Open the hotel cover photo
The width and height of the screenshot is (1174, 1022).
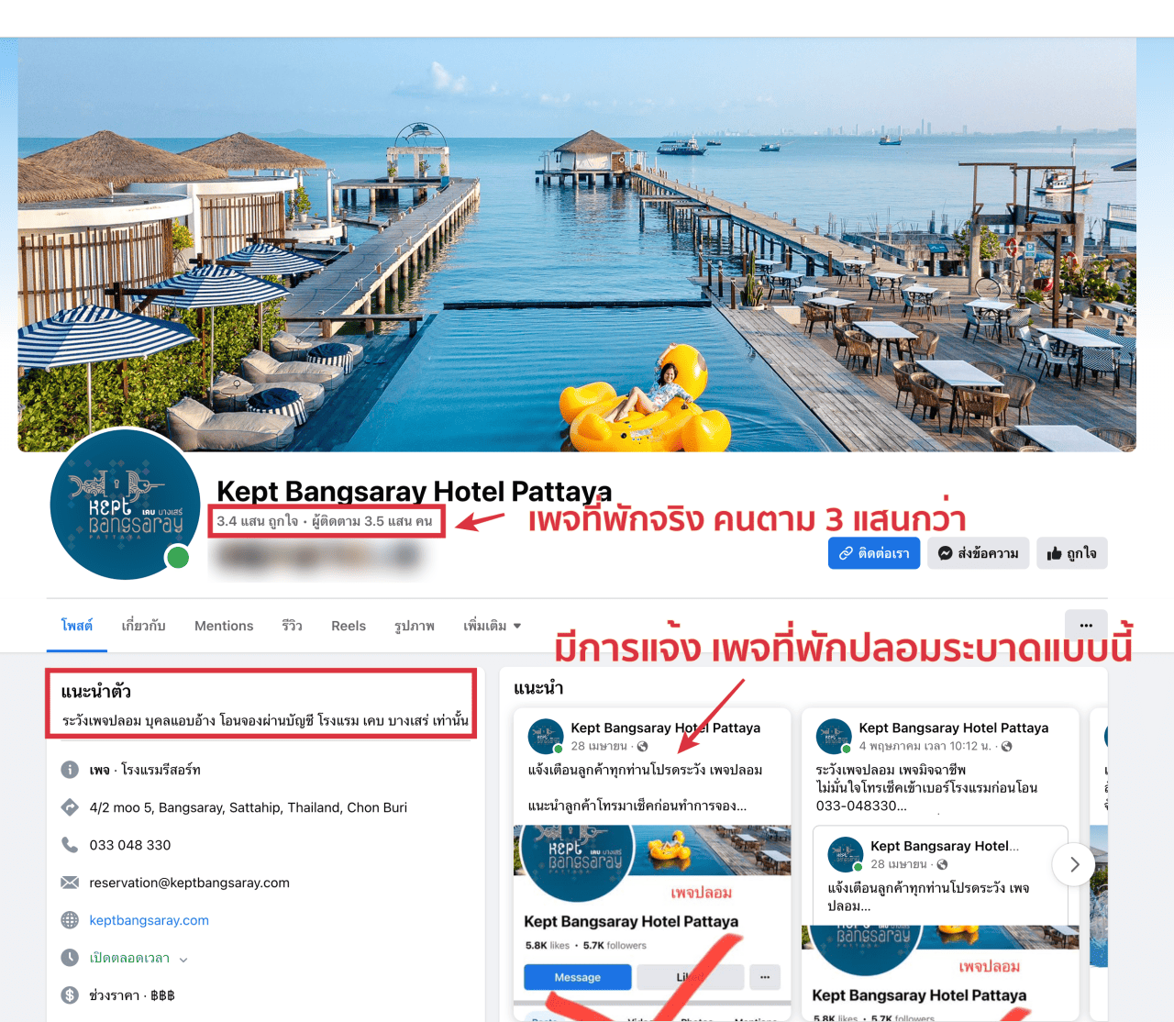[x=577, y=244]
